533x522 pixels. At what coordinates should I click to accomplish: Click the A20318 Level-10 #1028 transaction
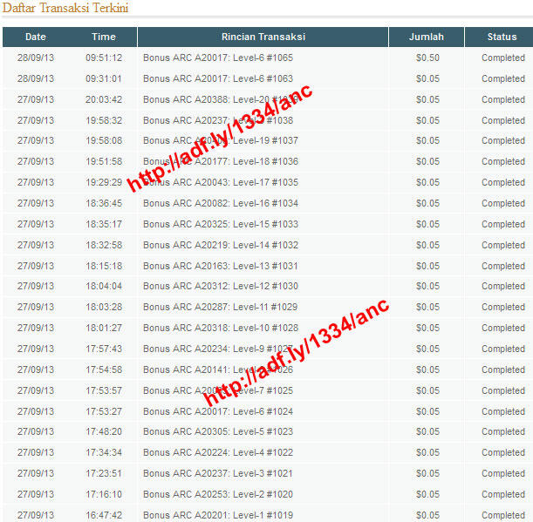pyautogui.click(x=221, y=328)
